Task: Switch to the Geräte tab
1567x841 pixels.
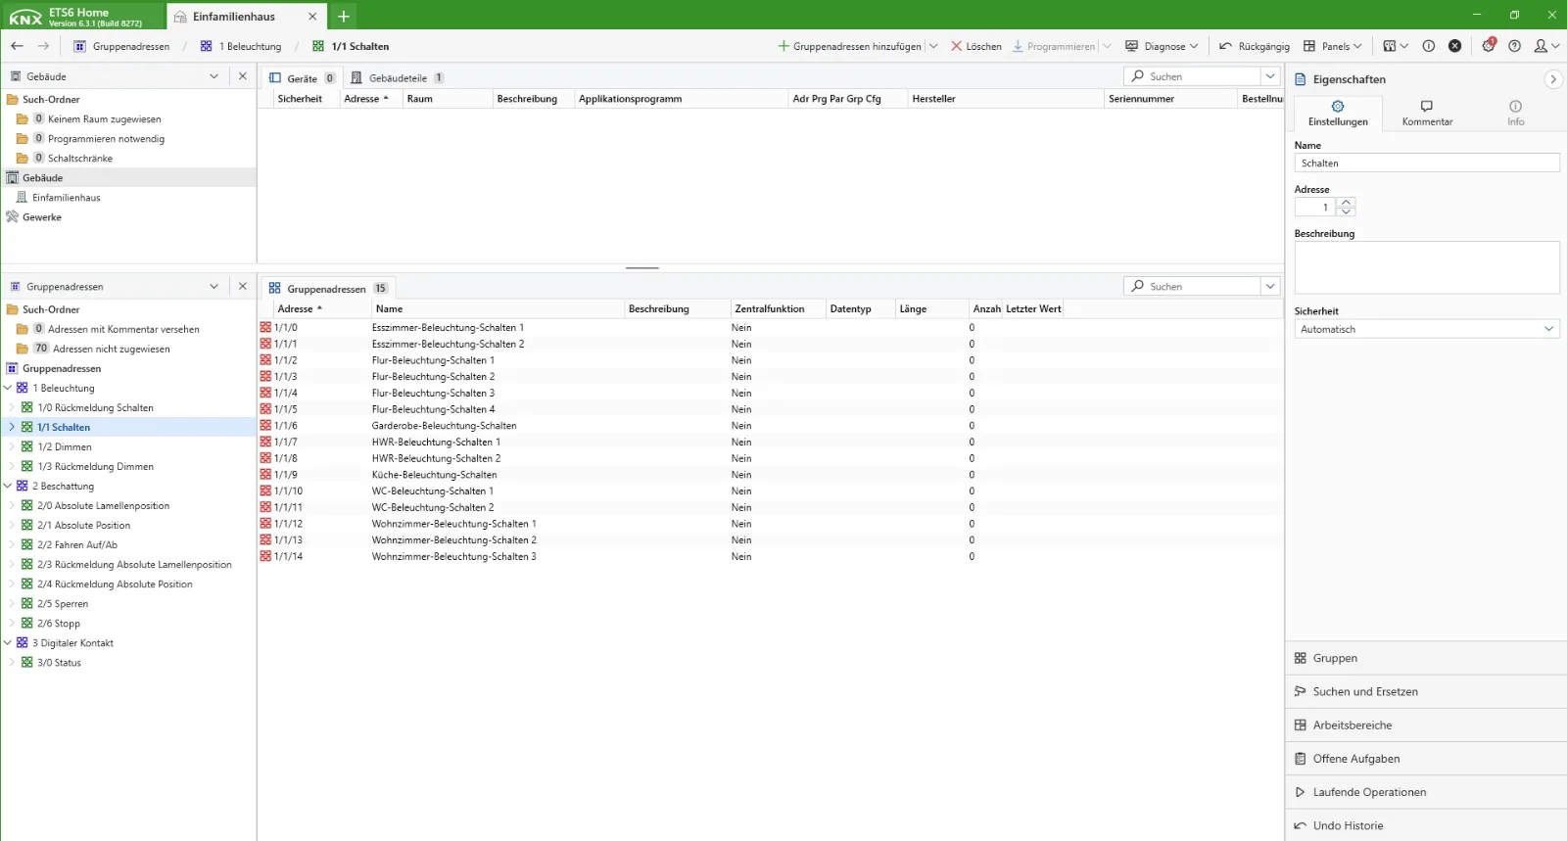Action: coord(302,78)
